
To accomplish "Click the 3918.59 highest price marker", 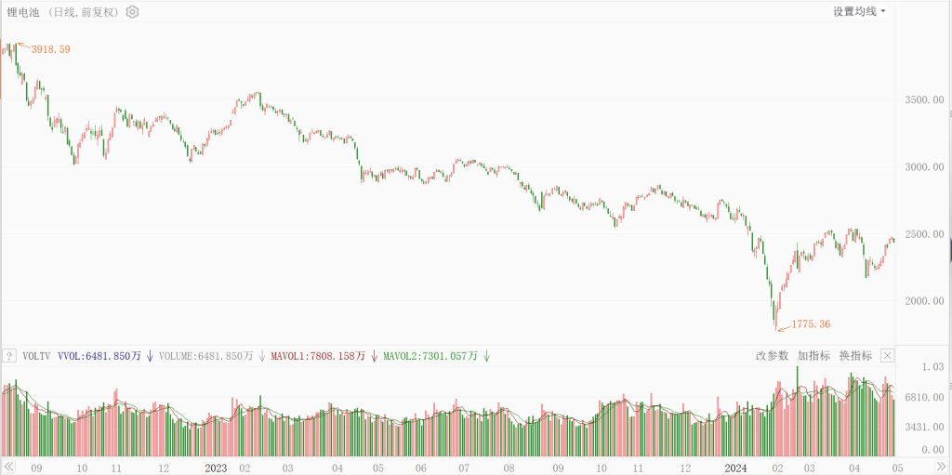I will (50, 48).
